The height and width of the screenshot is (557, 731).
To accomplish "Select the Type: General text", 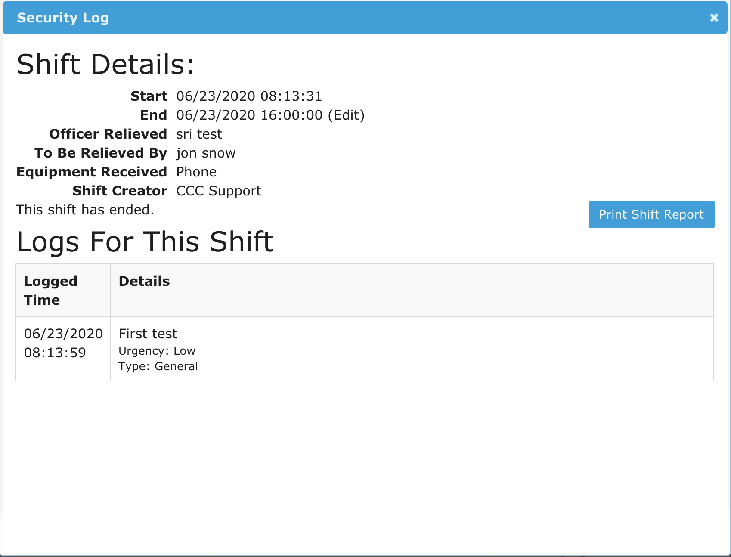I will pyautogui.click(x=158, y=366).
